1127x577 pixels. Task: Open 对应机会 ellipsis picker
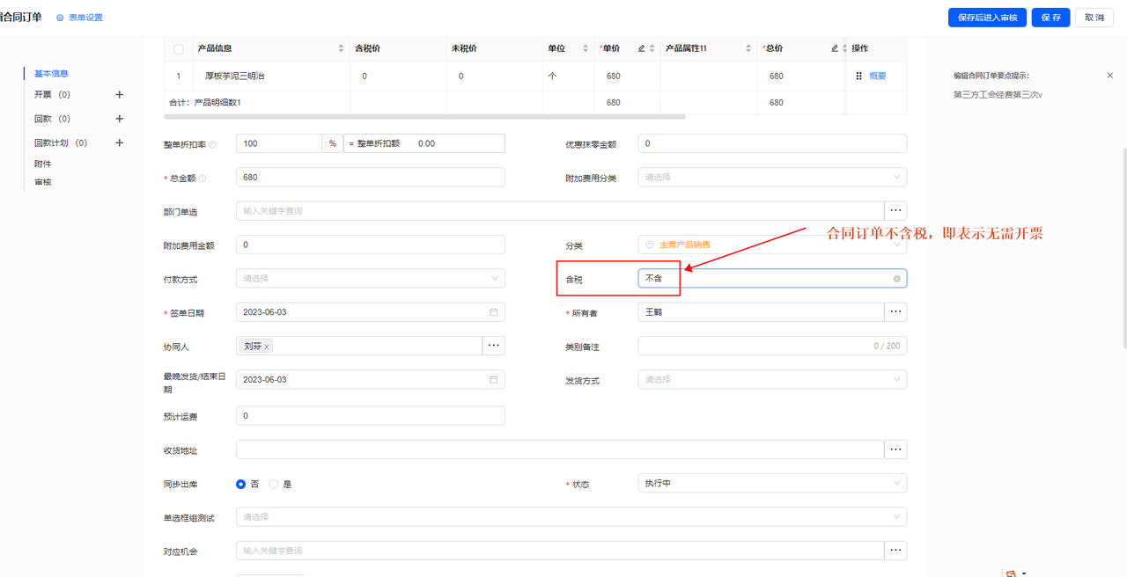pos(895,550)
